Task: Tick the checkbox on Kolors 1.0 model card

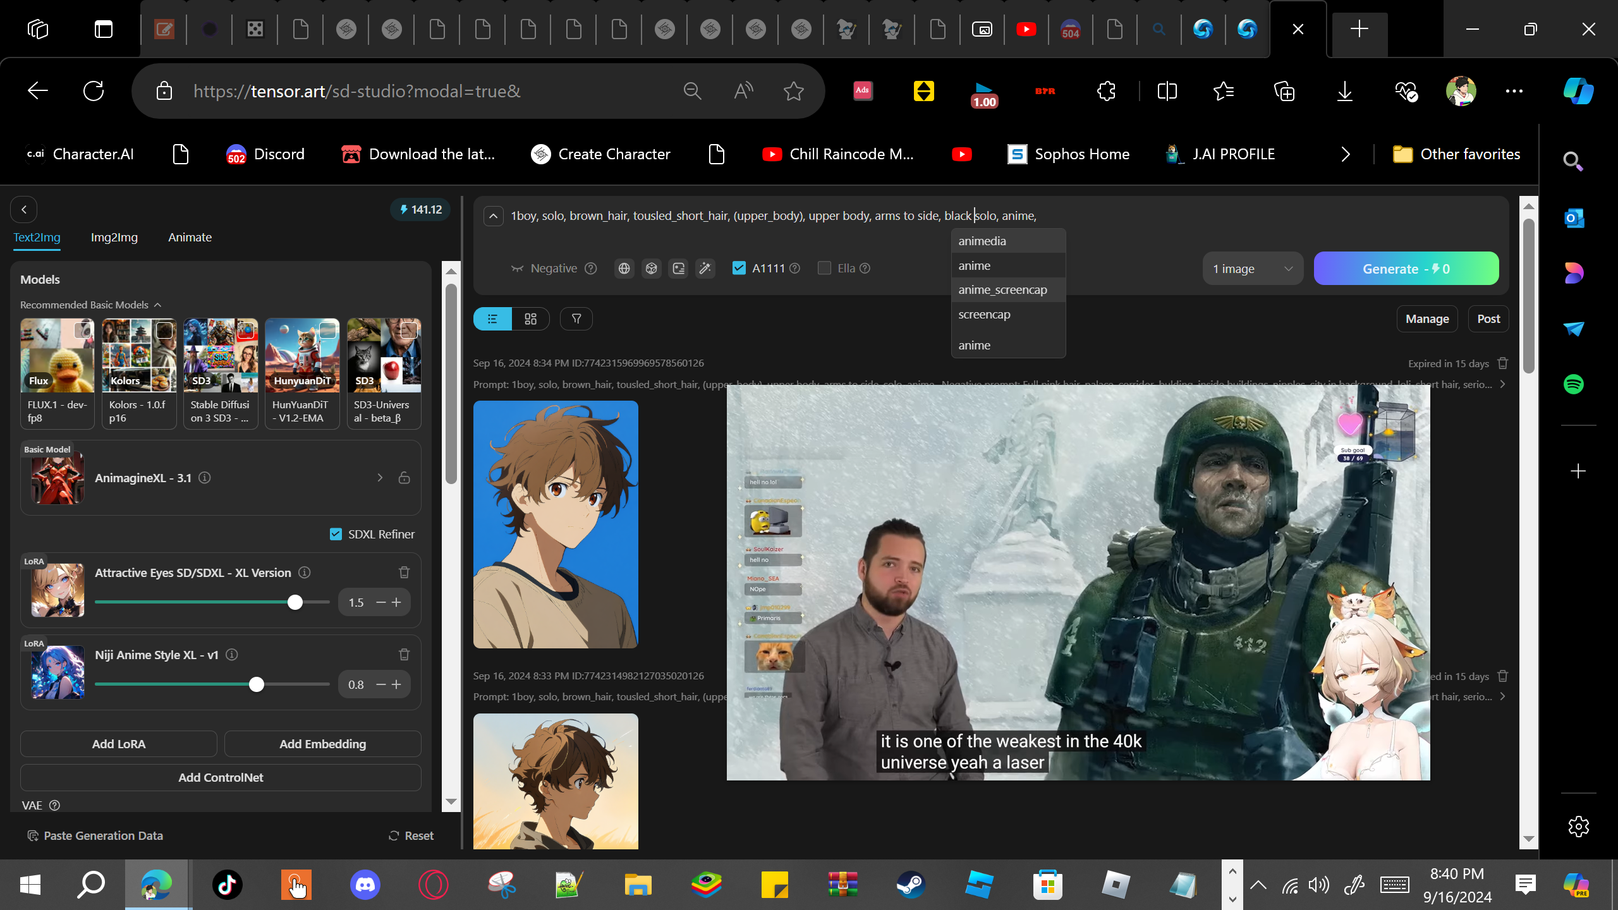Action: pyautogui.click(x=164, y=330)
